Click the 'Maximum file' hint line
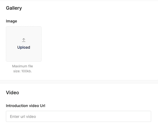158x129 pixels. [23, 66]
